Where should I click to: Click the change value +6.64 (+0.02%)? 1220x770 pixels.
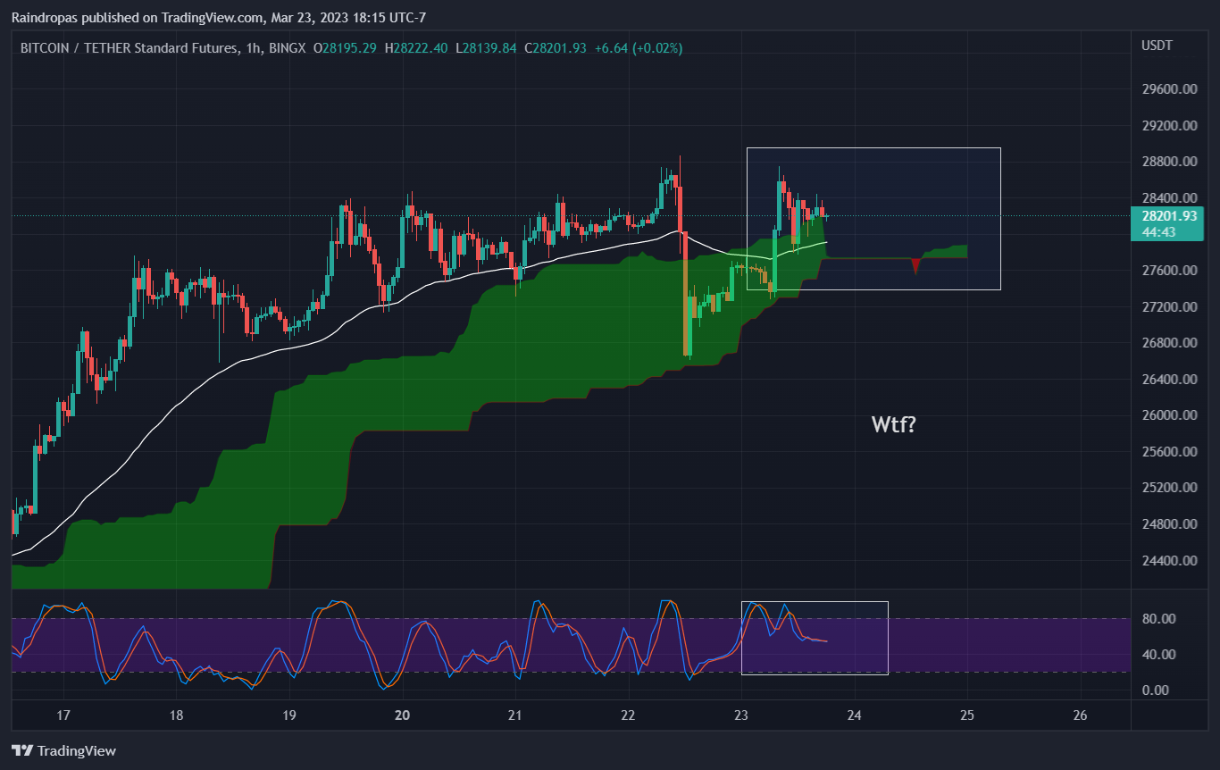point(638,47)
